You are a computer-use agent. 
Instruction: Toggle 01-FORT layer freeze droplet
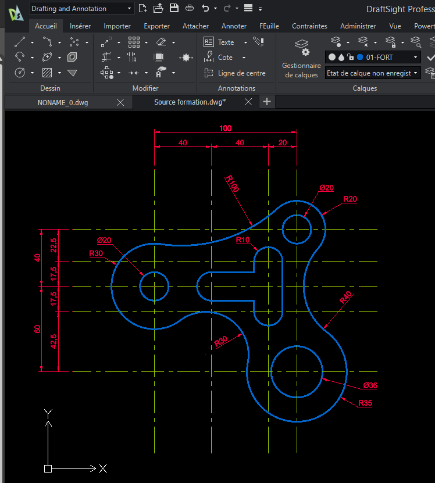(341, 57)
